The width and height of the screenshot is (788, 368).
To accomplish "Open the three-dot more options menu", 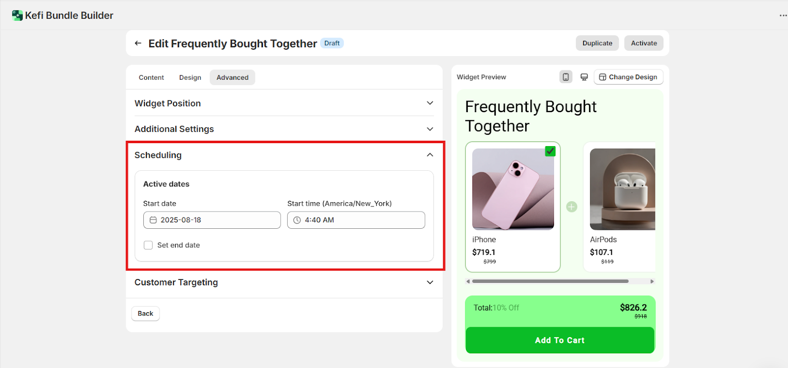I will [x=783, y=15].
